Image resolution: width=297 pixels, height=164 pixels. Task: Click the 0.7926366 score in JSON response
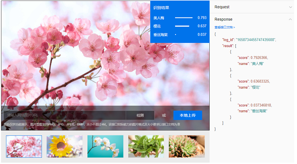tap(258, 58)
